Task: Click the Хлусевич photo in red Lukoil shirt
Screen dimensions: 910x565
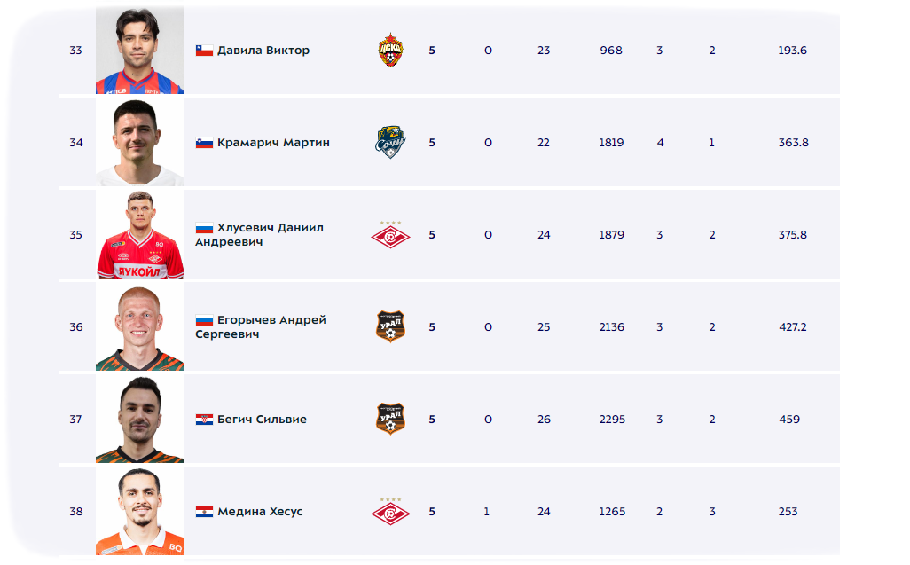Action: (x=140, y=234)
